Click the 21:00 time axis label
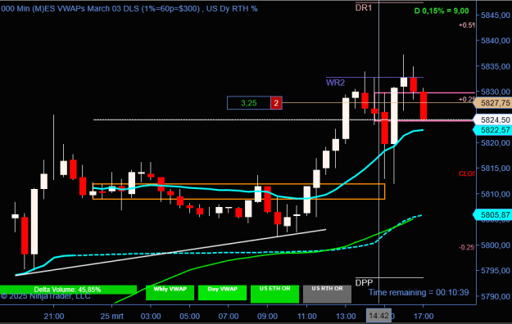 [x=54, y=316]
